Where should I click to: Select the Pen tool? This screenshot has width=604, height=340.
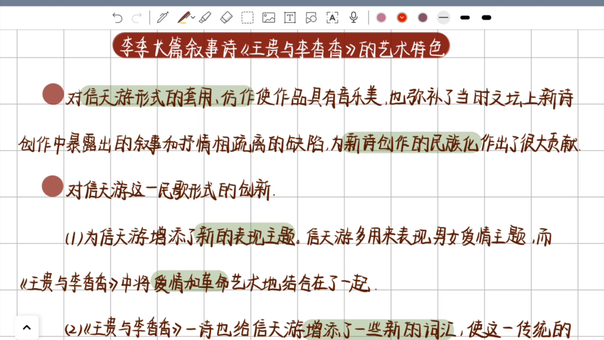163,18
